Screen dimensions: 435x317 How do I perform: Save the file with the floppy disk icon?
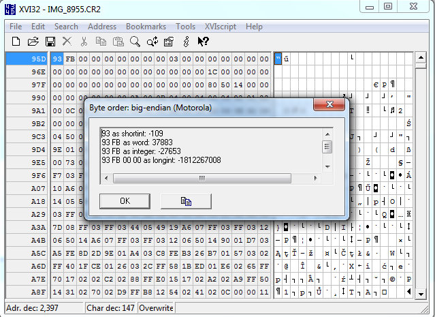point(50,42)
